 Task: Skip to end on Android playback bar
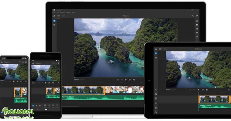[53, 83]
